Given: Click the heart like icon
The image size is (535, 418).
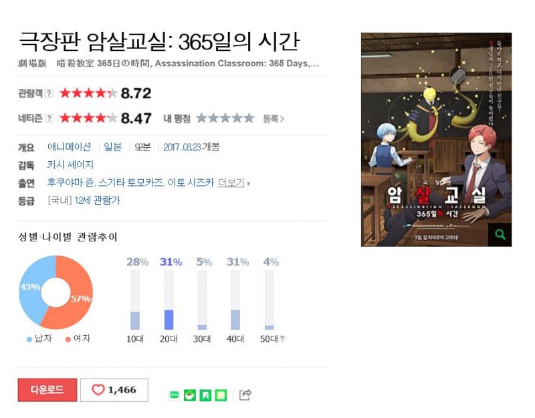Looking at the screenshot, I should (98, 389).
